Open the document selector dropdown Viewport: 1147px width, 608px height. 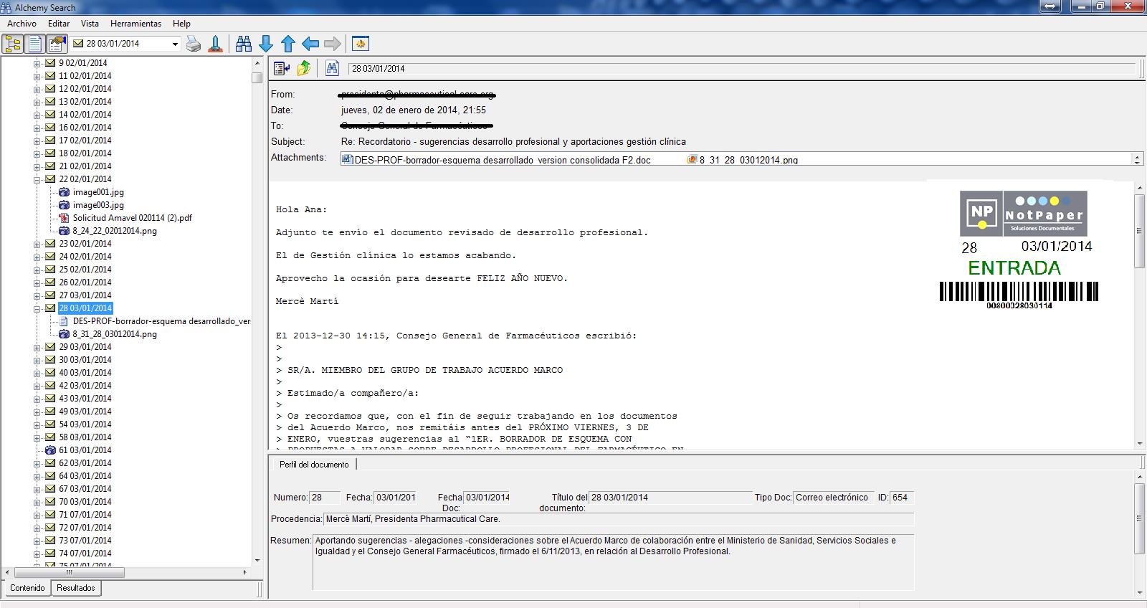(175, 44)
